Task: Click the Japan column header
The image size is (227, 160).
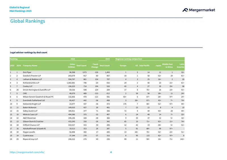Action: tap(158, 65)
